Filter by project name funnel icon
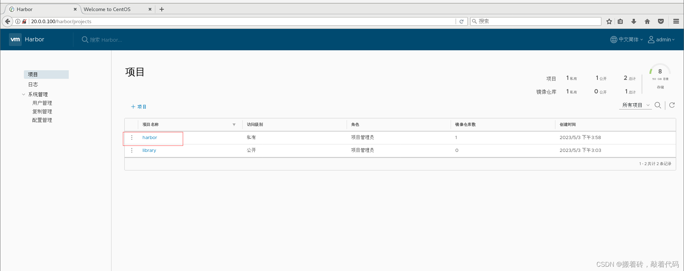684x271 pixels. click(x=234, y=125)
